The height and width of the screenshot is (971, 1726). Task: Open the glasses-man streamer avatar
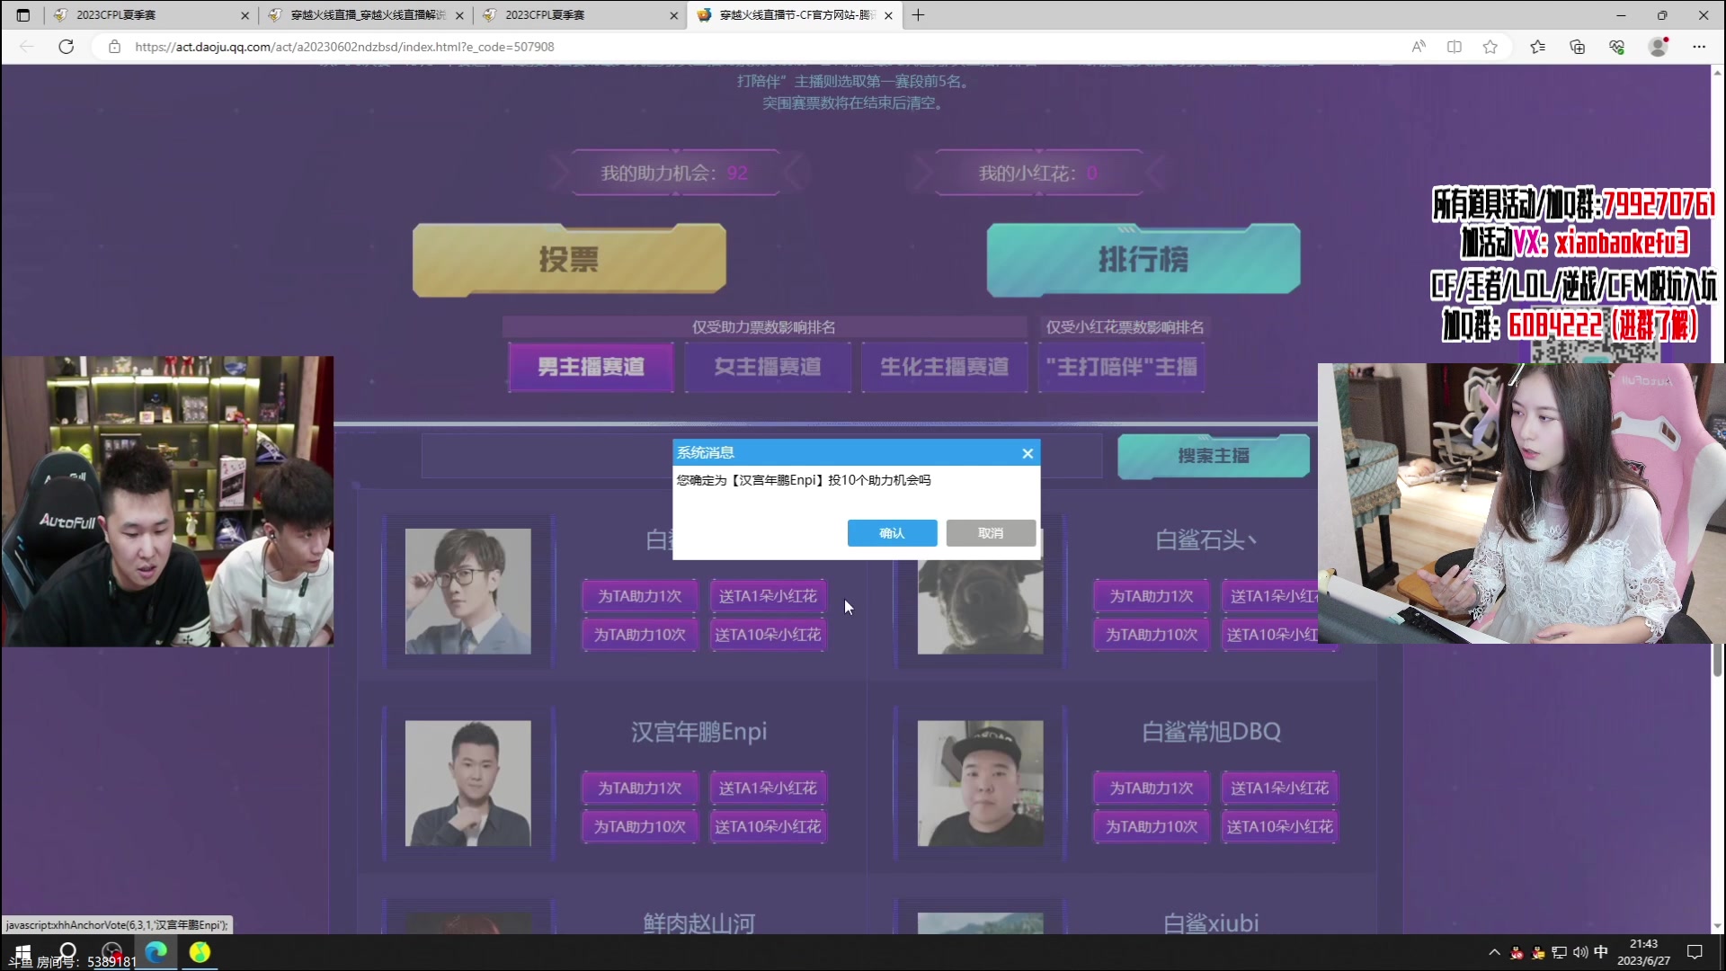[468, 592]
